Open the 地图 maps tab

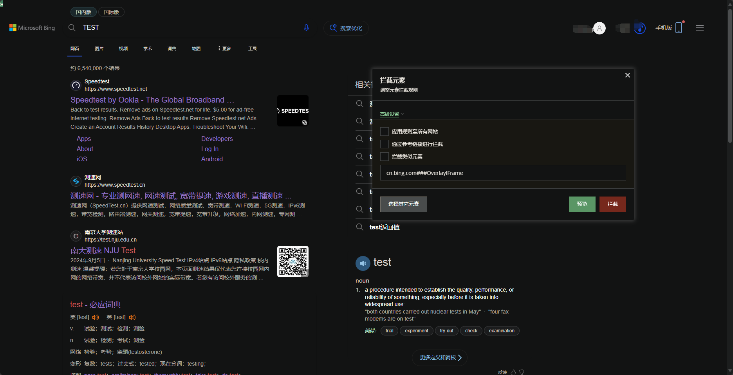[x=196, y=49]
